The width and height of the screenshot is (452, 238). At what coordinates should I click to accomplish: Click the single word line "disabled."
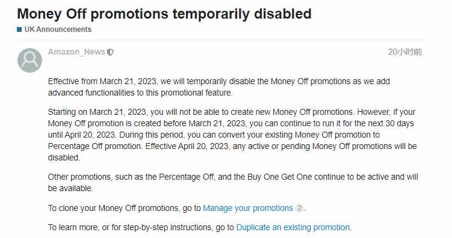[64, 157]
